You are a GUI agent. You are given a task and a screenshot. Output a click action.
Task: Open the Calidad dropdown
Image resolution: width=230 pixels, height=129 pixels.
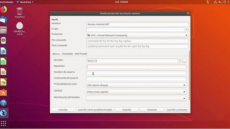(x=136, y=92)
